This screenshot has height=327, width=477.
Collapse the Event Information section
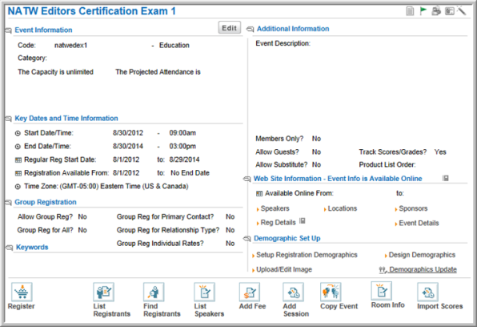(9, 30)
